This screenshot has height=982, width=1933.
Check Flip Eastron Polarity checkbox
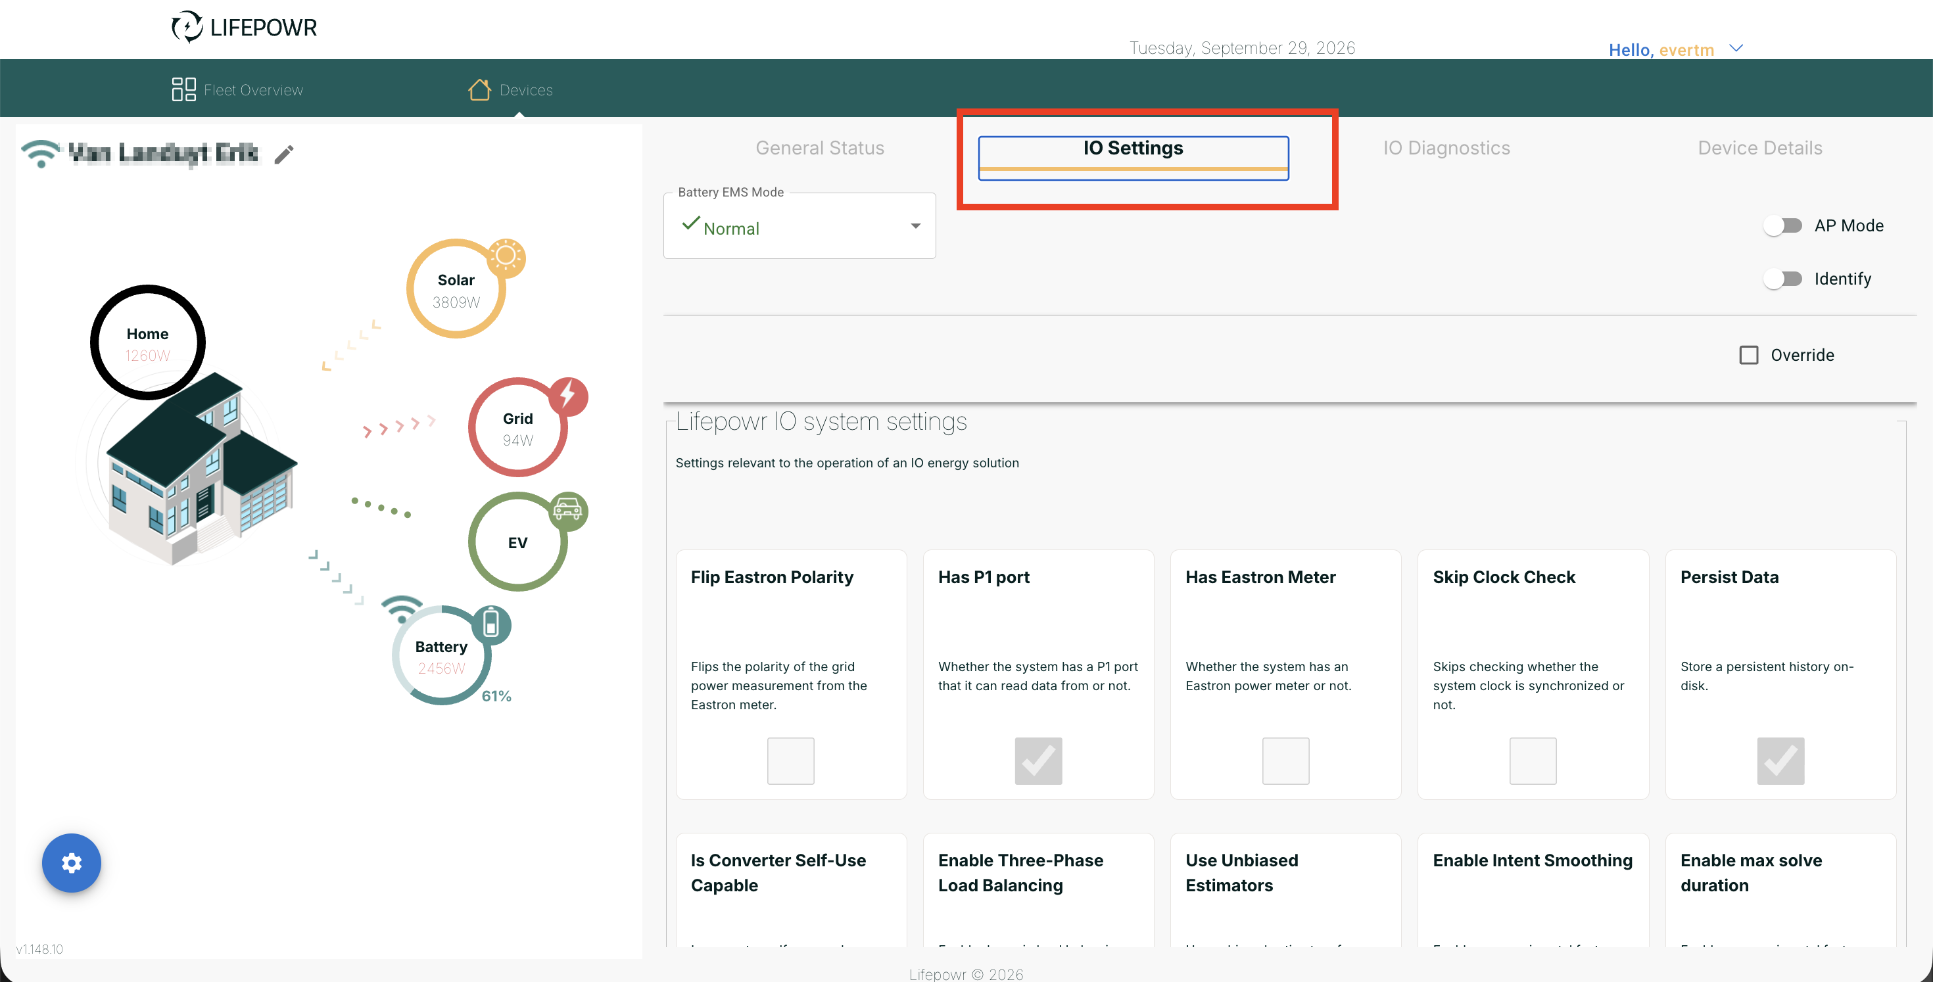click(791, 760)
